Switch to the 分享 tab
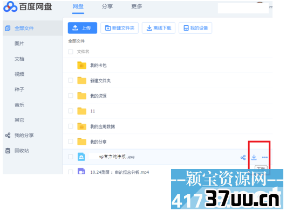 [107, 6]
